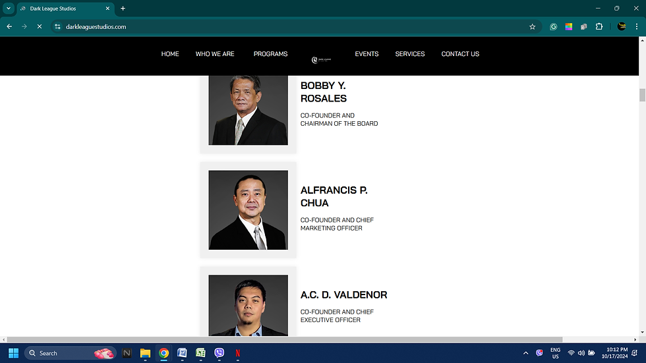Open the PROGRAMS menu item
The width and height of the screenshot is (646, 363).
(270, 54)
